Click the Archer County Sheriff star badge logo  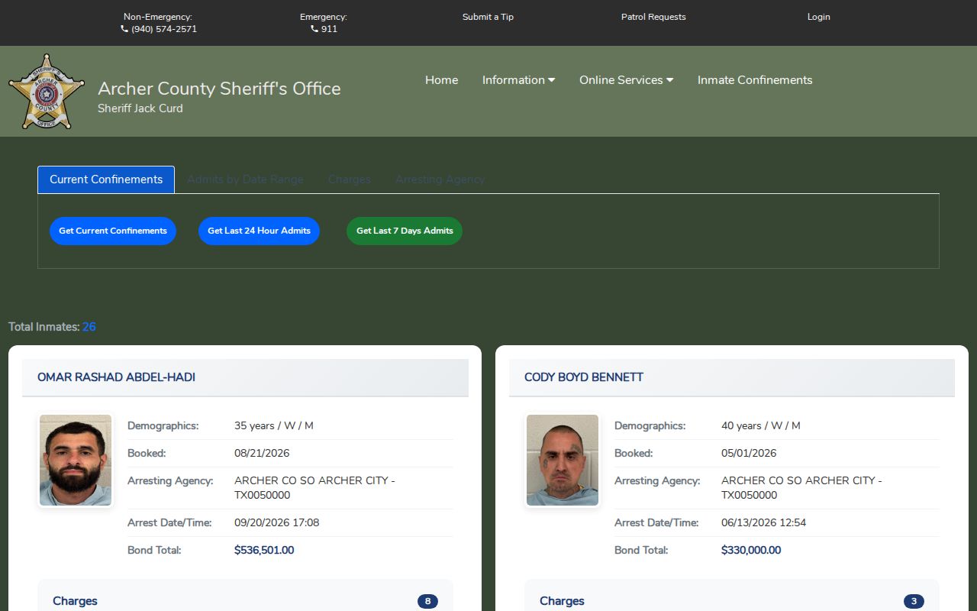(x=47, y=92)
